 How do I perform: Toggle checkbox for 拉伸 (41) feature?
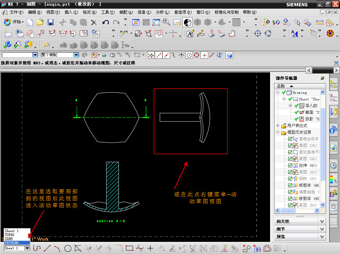290,165
